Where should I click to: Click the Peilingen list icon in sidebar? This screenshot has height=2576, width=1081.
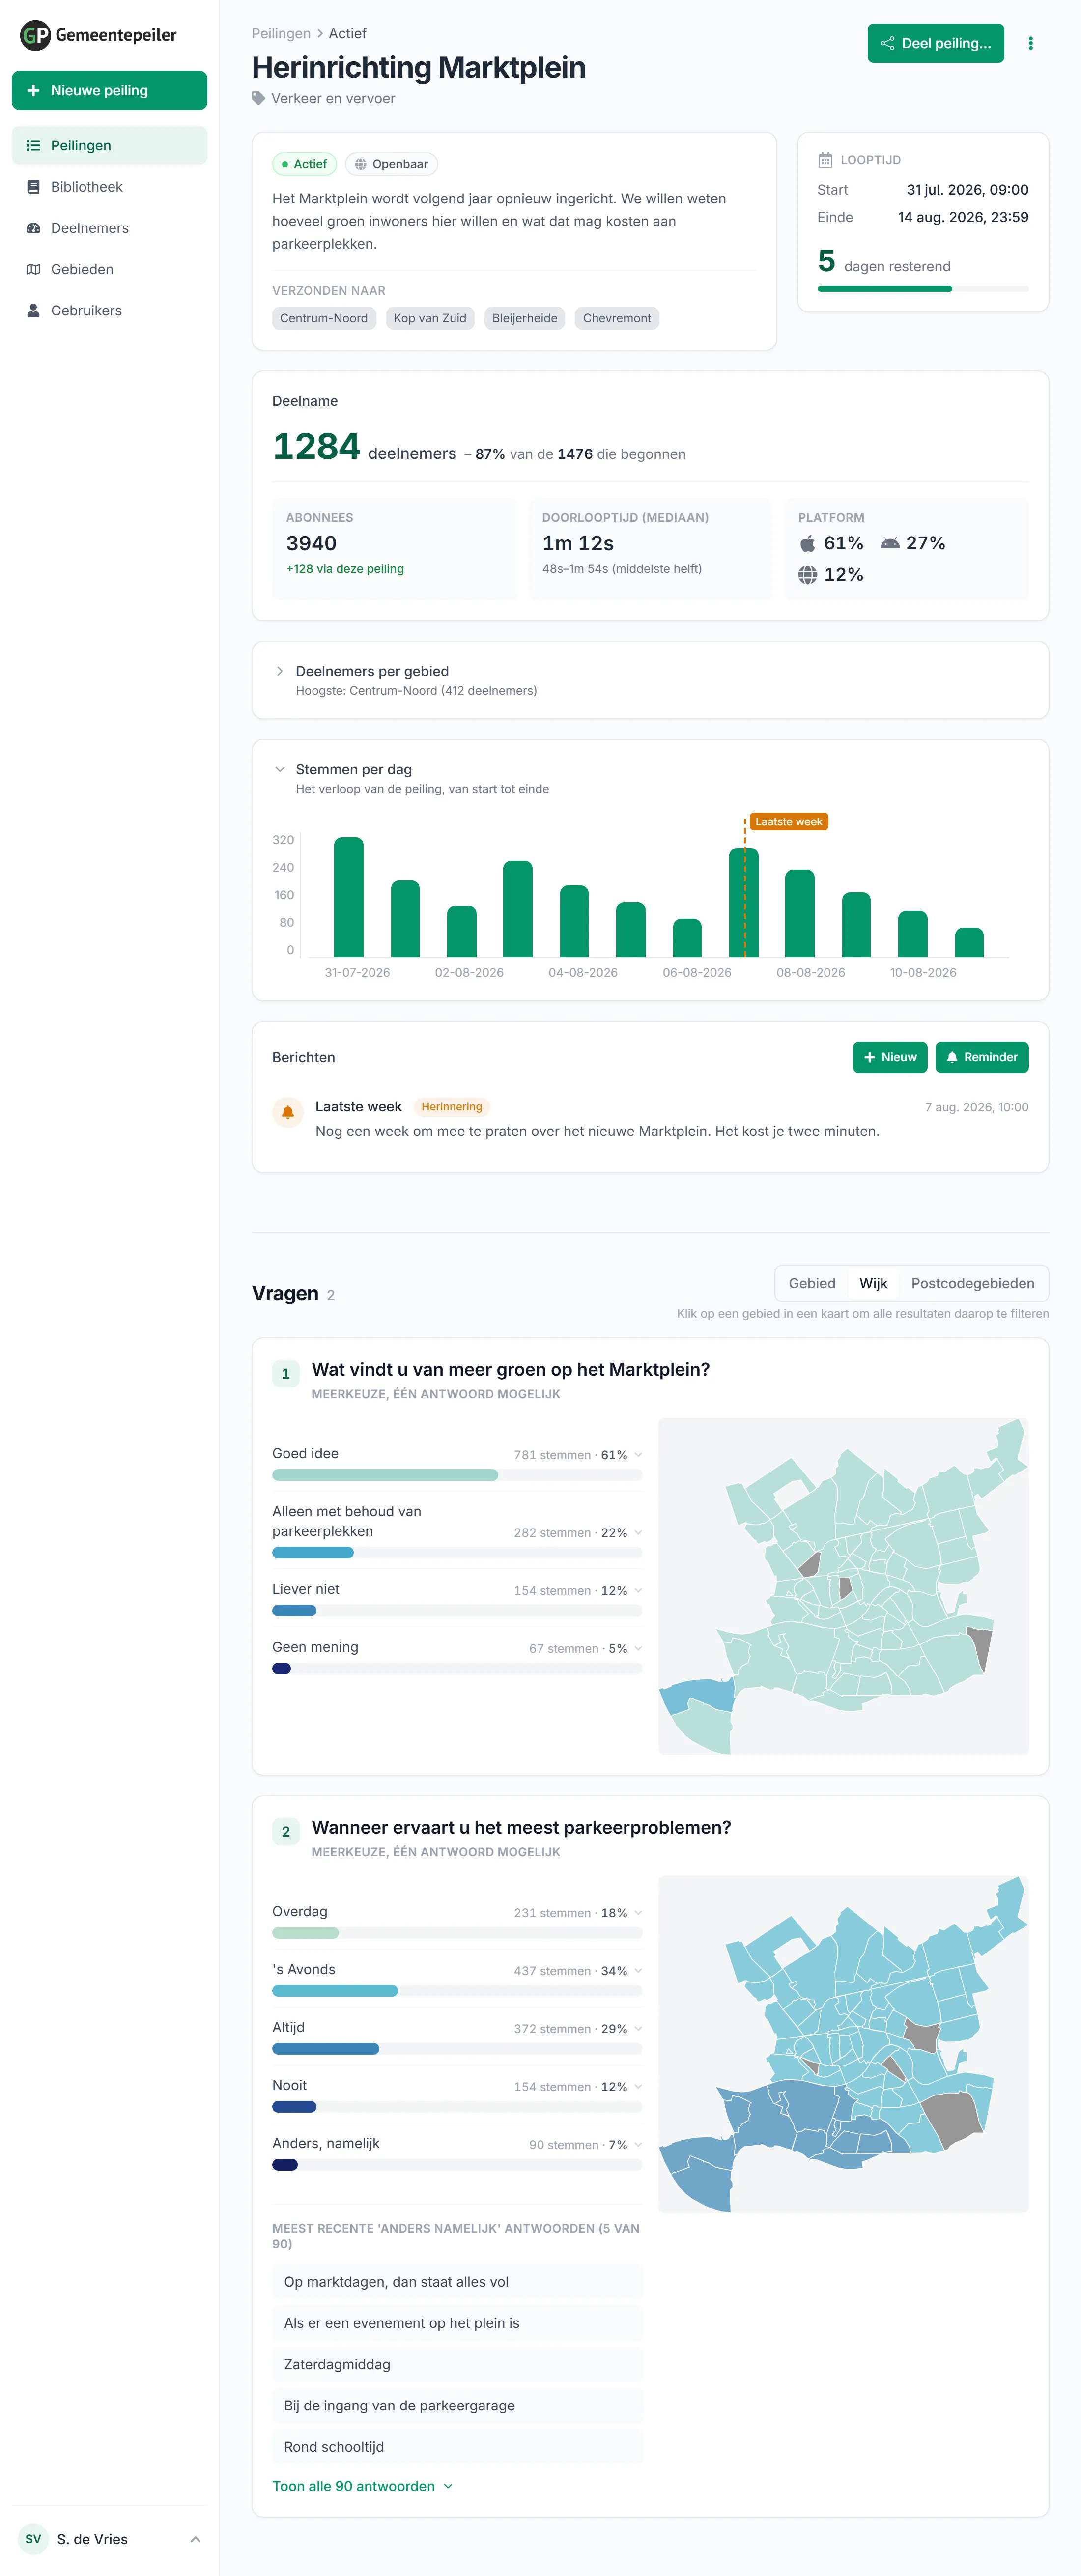tap(33, 146)
